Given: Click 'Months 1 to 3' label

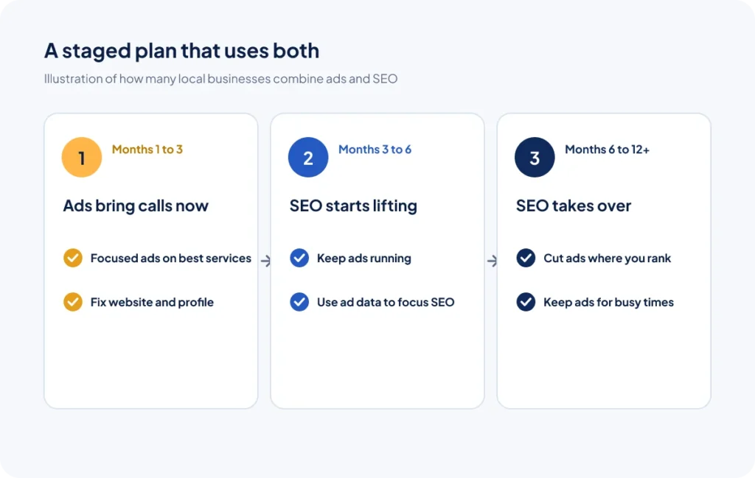Looking at the screenshot, I should click(147, 150).
